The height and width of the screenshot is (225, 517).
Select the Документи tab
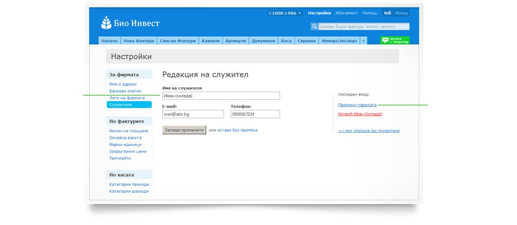263,41
